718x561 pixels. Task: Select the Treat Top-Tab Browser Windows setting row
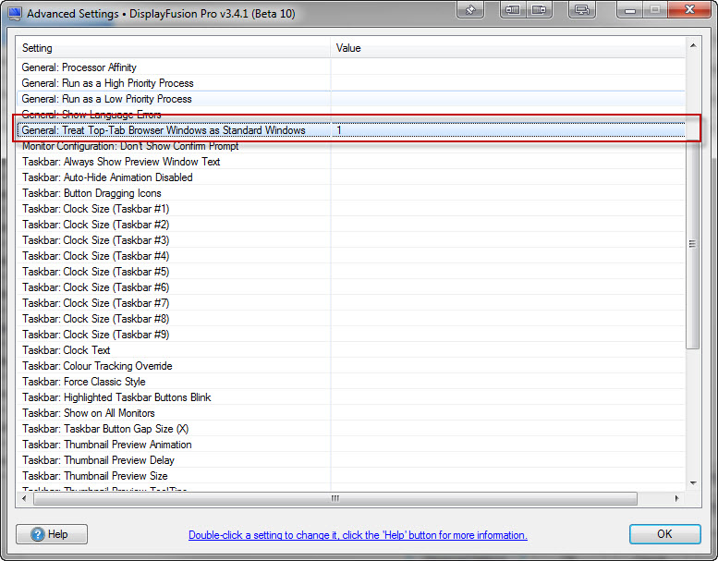pyautogui.click(x=164, y=130)
